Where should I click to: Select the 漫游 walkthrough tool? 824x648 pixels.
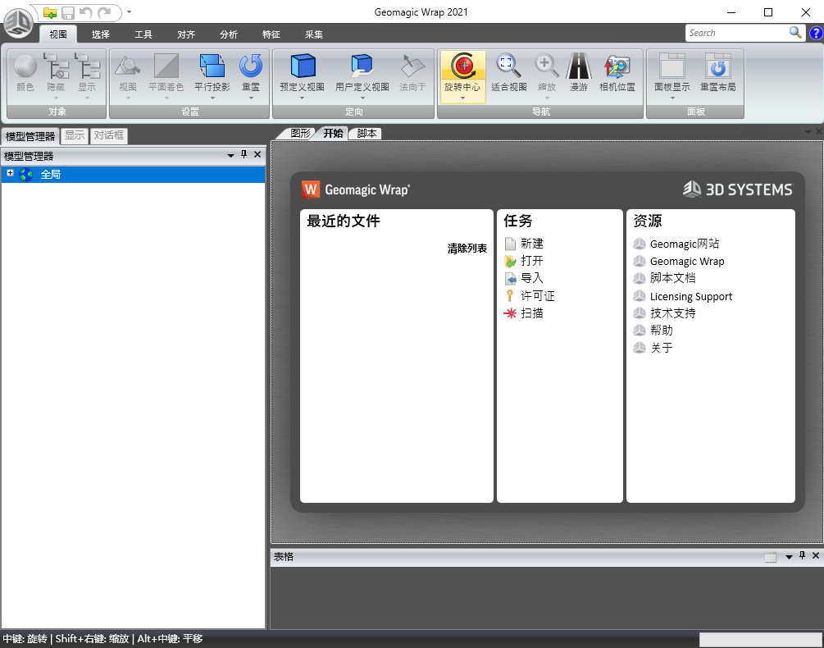pos(579,66)
